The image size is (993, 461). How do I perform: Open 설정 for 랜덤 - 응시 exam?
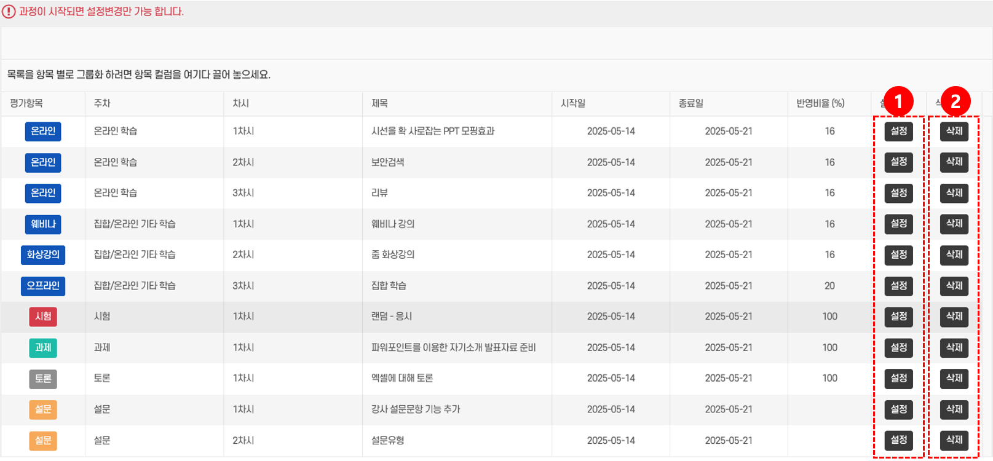[898, 317]
